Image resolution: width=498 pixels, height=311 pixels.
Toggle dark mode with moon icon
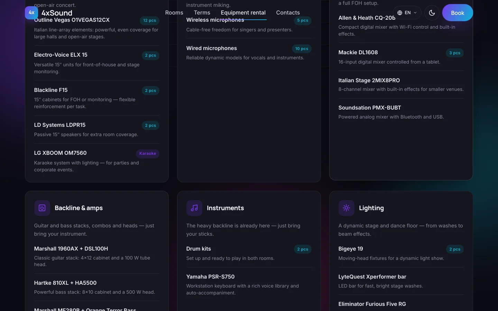432,13
